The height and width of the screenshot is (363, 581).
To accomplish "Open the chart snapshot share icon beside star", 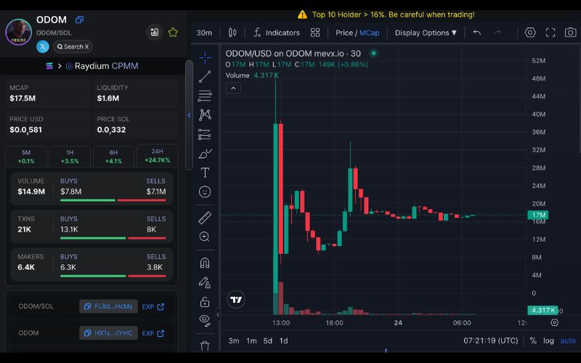I will tap(155, 33).
